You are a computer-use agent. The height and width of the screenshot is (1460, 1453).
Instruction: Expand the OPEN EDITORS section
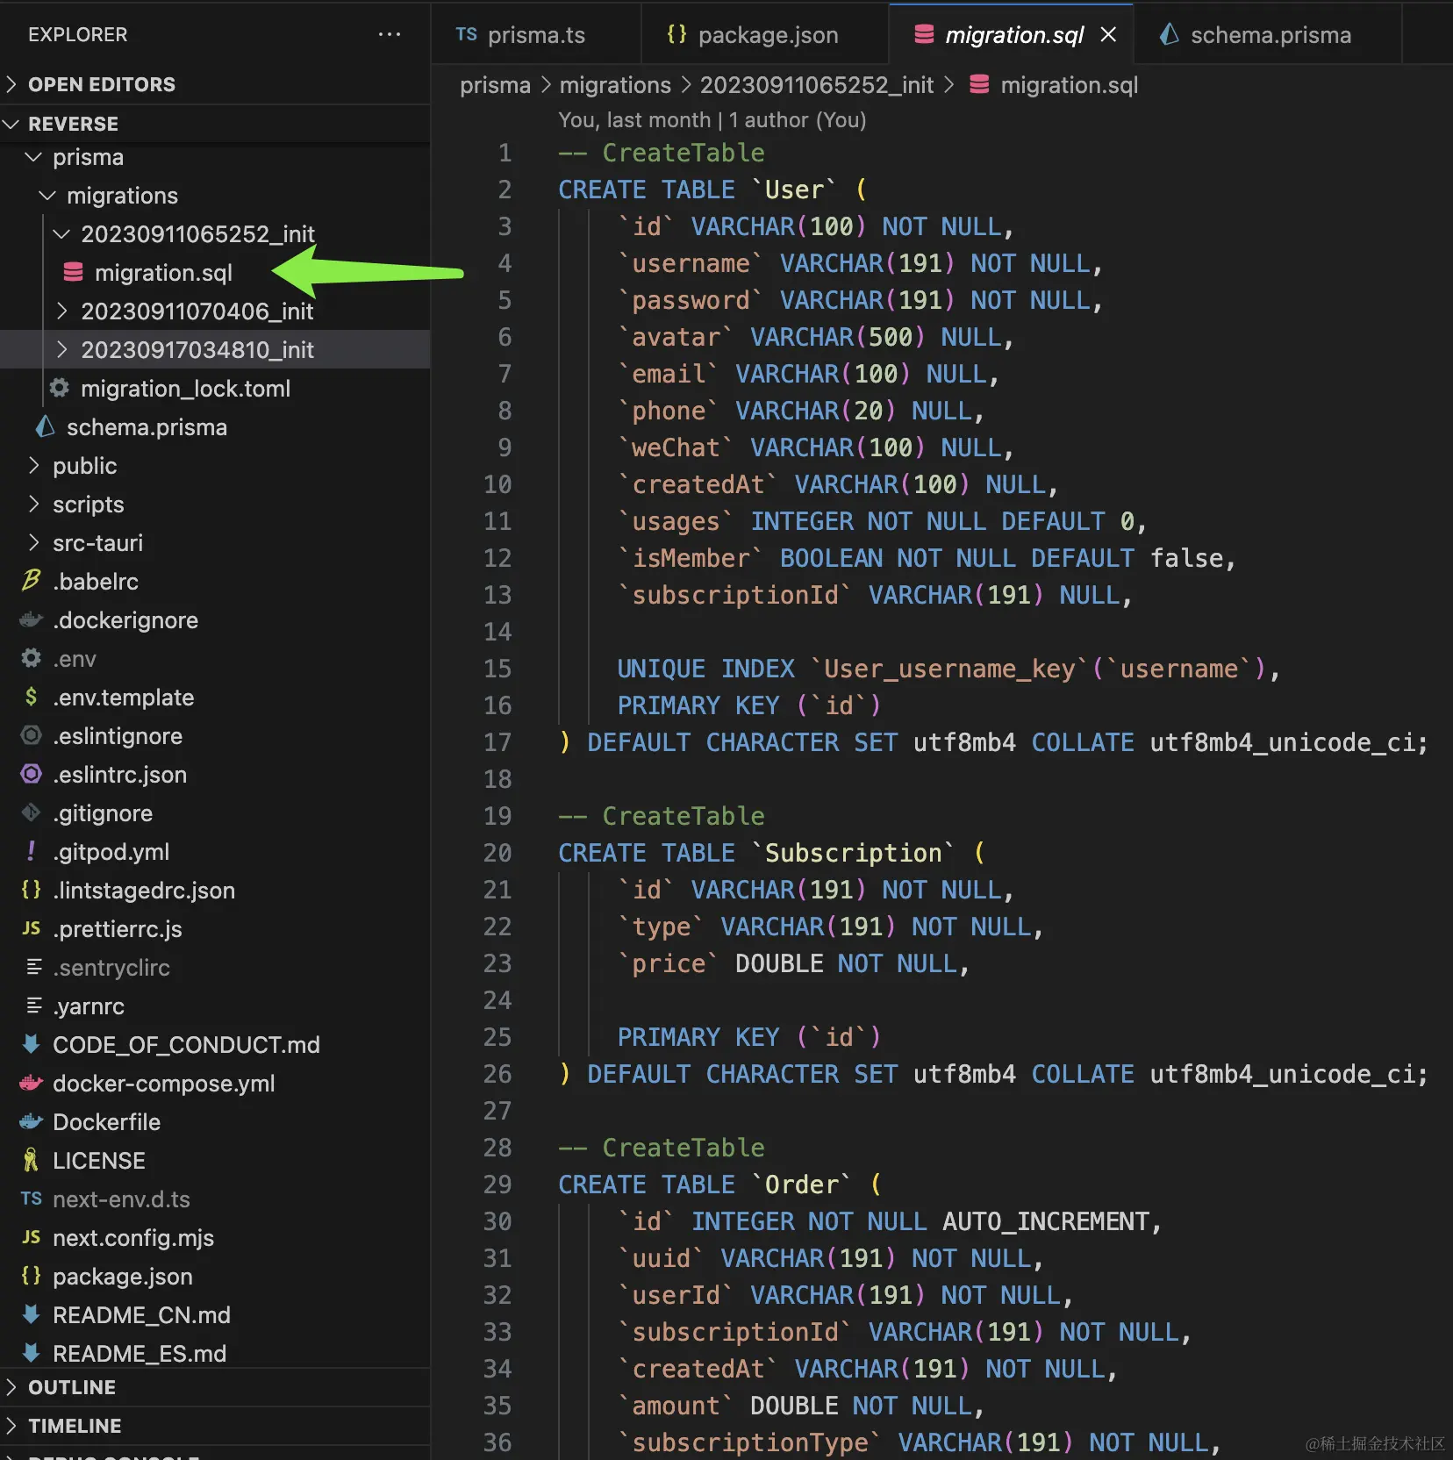pos(12,84)
